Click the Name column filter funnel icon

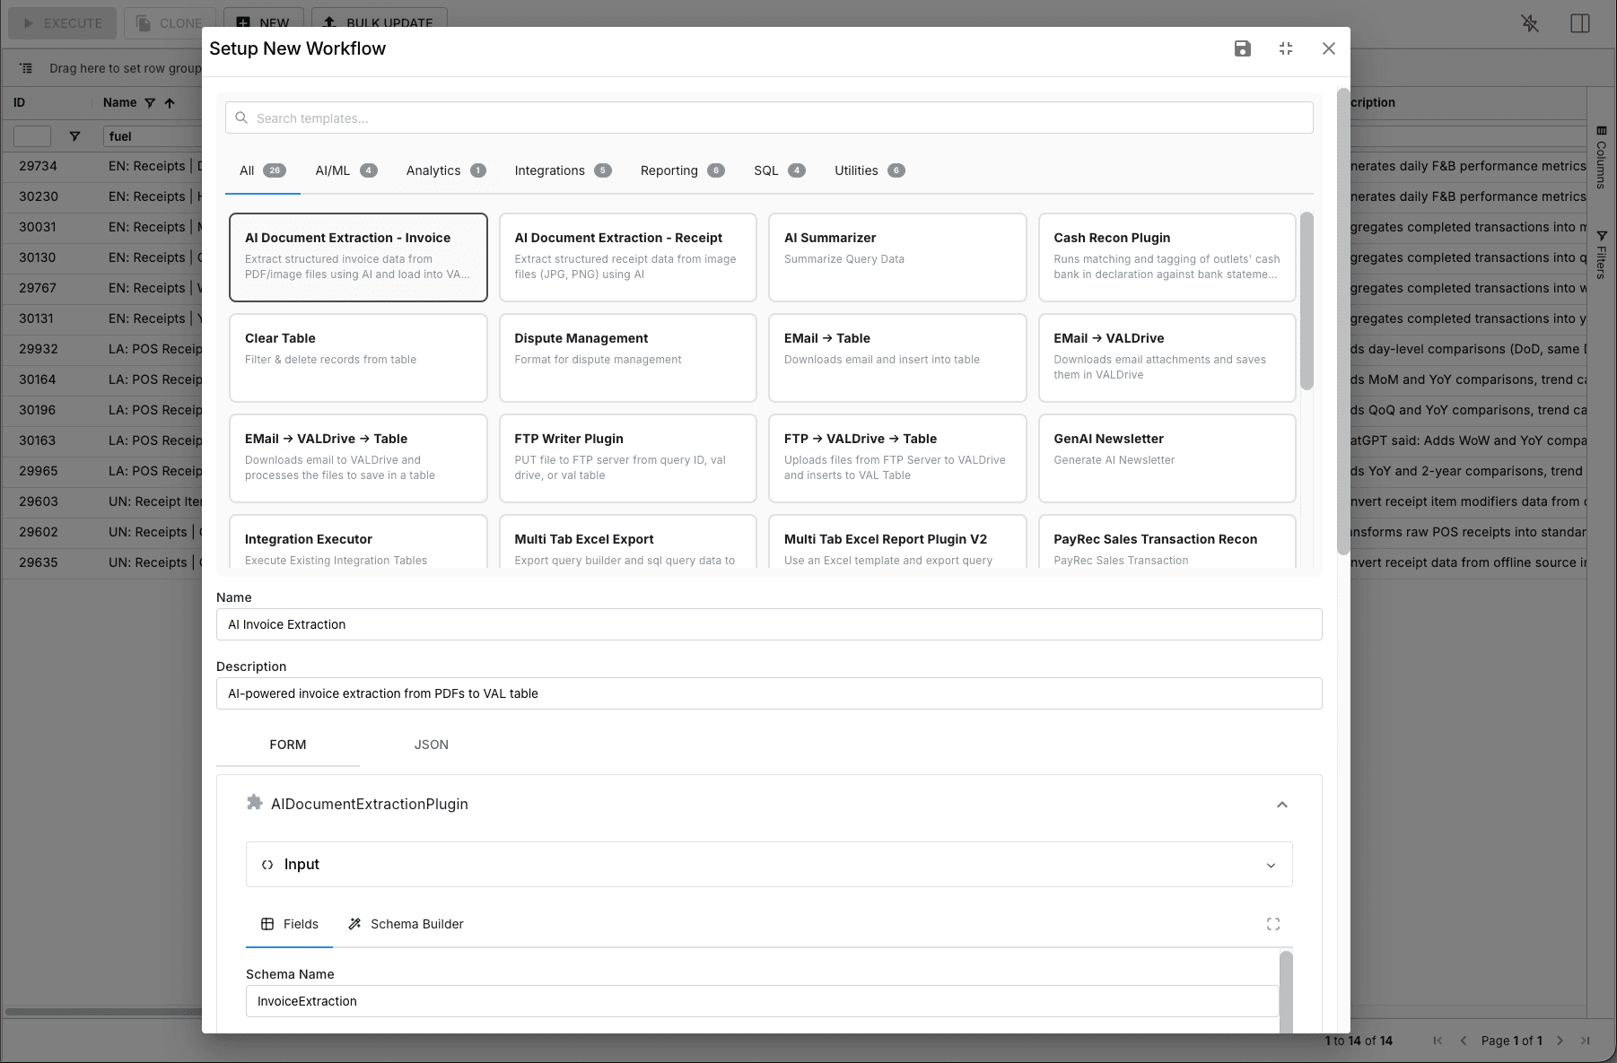pyautogui.click(x=150, y=103)
